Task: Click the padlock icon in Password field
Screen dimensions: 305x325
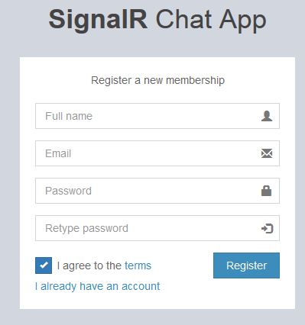Action: coord(267,191)
